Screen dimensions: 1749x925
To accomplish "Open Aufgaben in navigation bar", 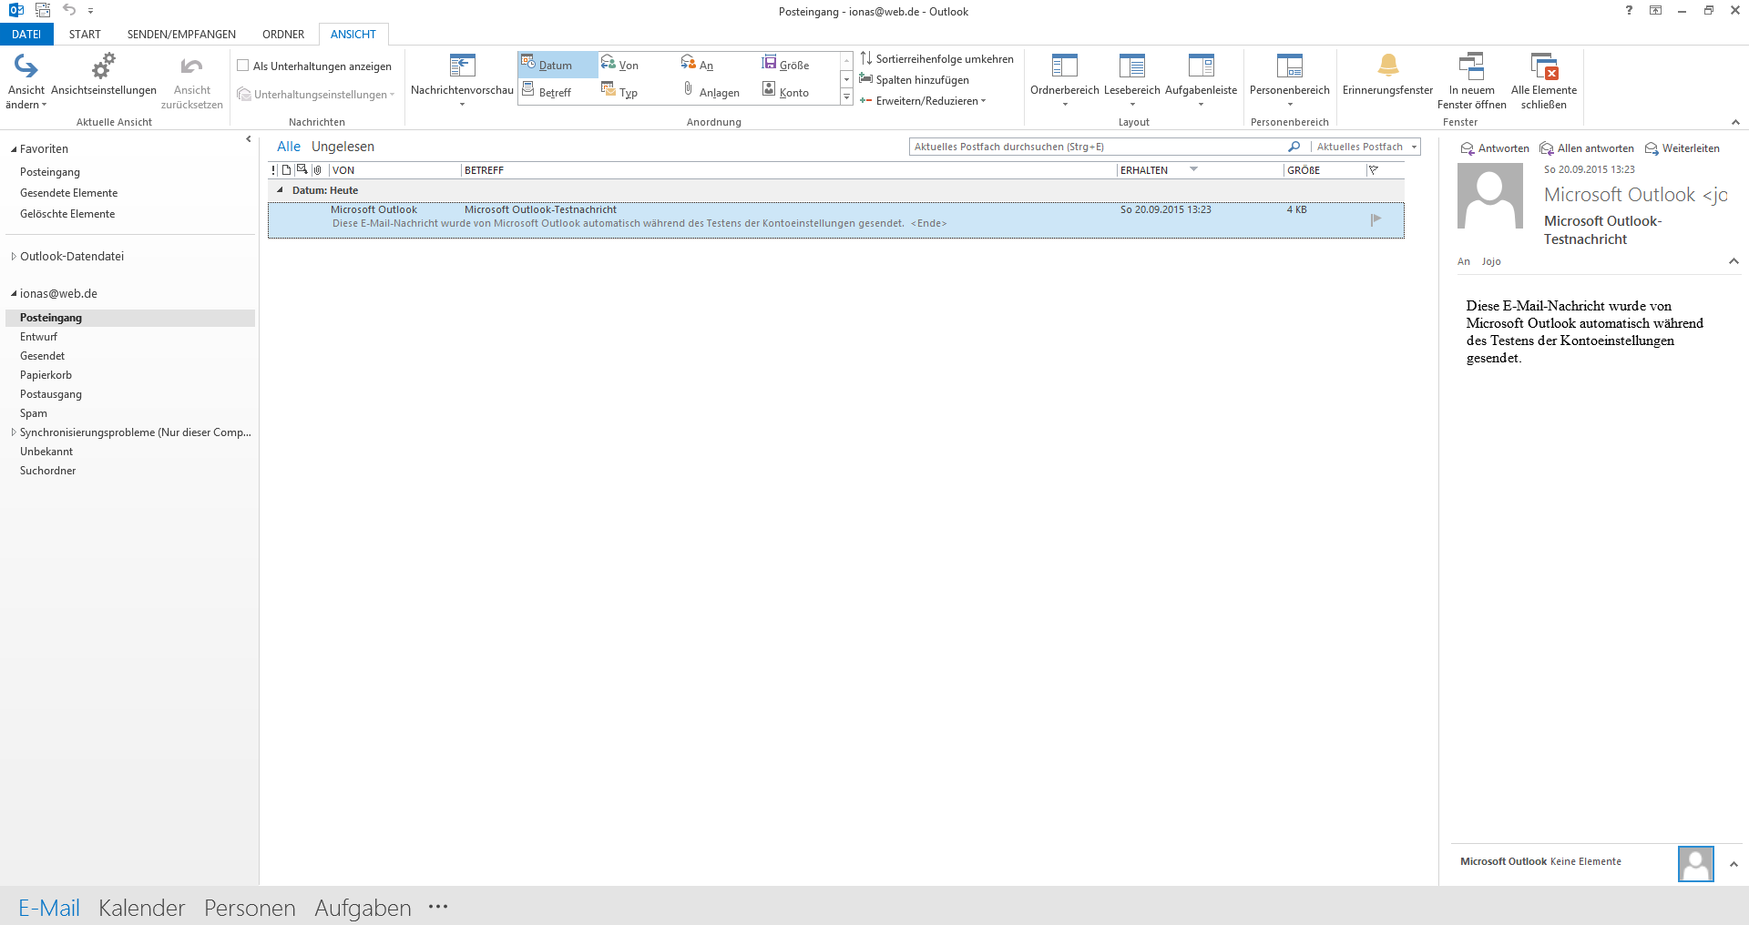I will pyautogui.click(x=363, y=908).
